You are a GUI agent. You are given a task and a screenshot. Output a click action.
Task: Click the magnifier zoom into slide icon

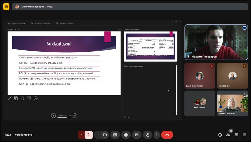23,98
